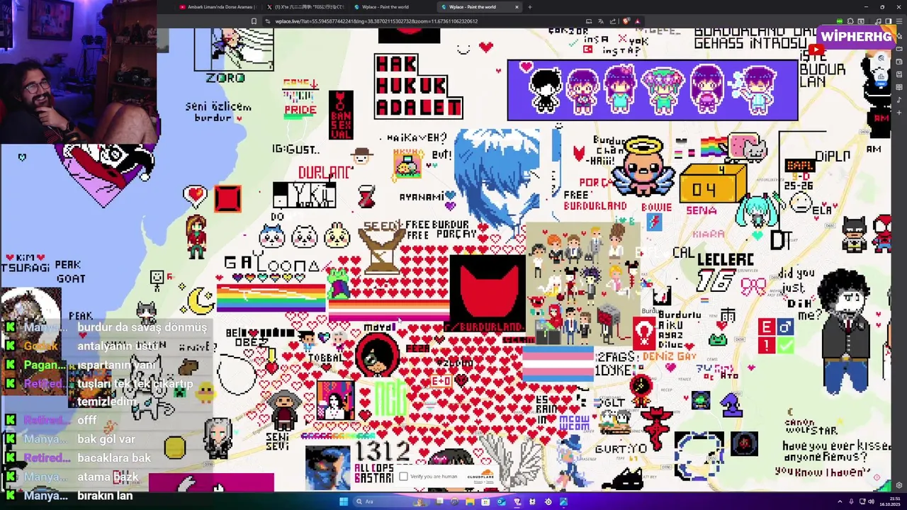
Task: Open Outlook from the taskbar
Action: [501, 501]
